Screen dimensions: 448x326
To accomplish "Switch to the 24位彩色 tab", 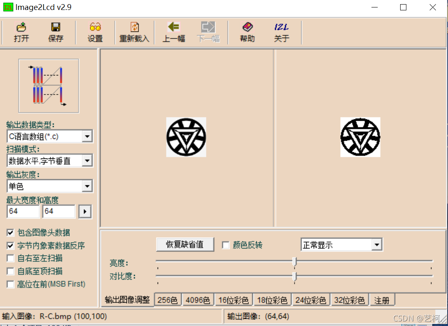I will pyautogui.click(x=311, y=300).
